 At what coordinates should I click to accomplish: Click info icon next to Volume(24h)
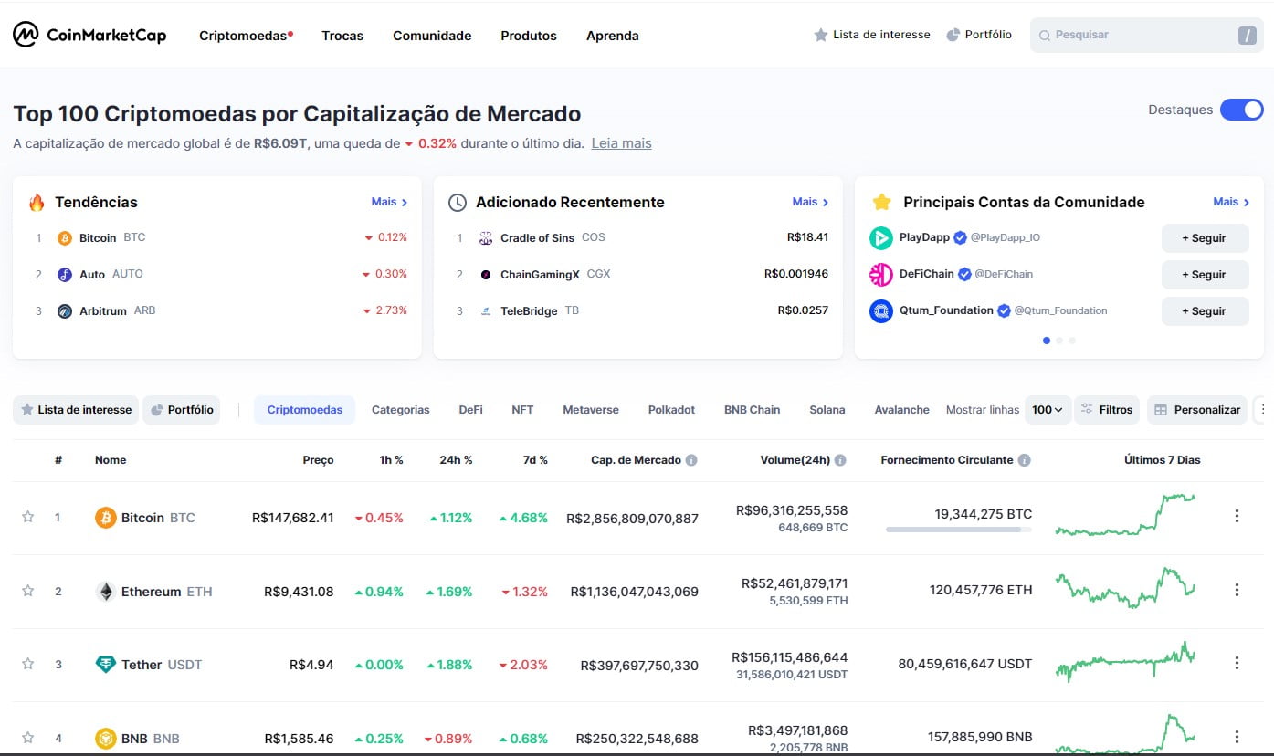(840, 460)
